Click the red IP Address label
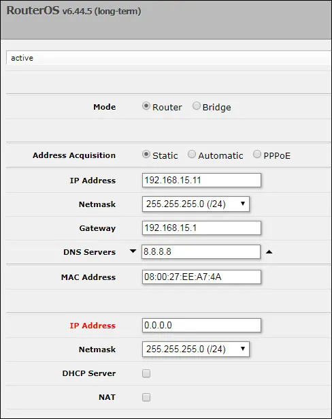This screenshot has width=332, height=419. 93,326
